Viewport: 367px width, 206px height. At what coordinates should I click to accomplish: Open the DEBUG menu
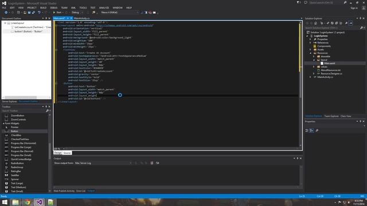[54, 7]
